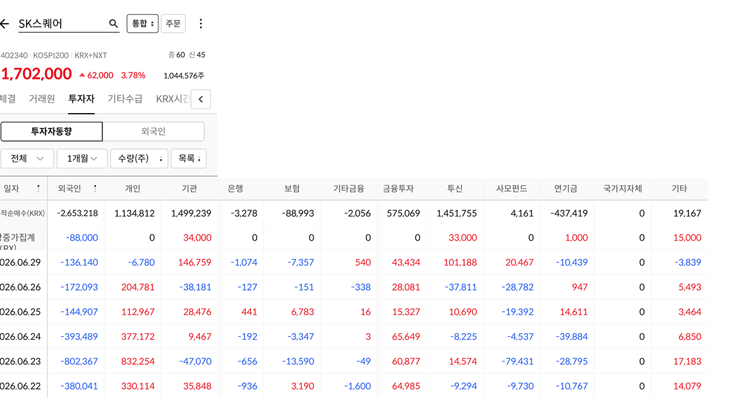Switch to the 외국인 segment
The image size is (729, 414).
(153, 131)
